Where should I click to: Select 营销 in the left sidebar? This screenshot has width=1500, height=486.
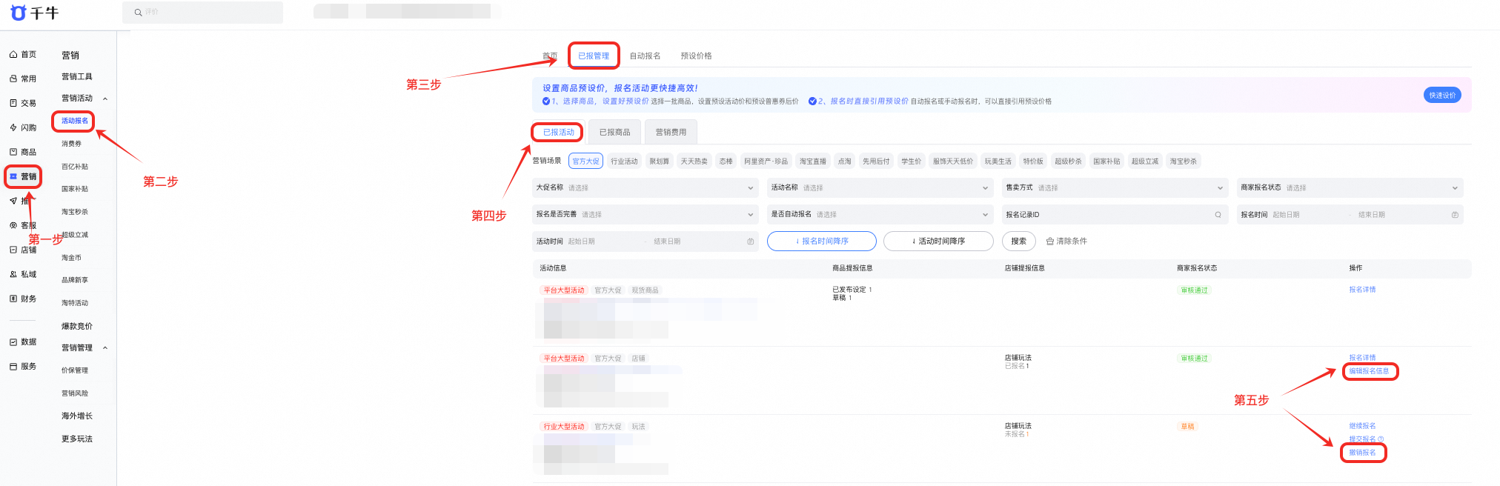coord(23,176)
